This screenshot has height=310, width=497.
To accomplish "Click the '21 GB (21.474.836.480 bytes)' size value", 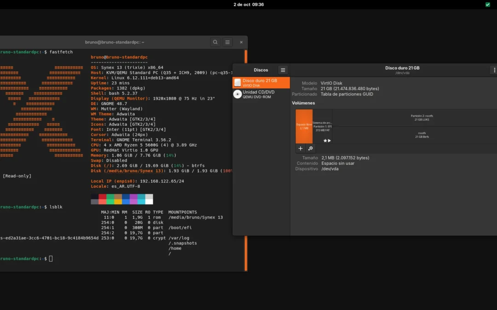I will click(x=350, y=89).
